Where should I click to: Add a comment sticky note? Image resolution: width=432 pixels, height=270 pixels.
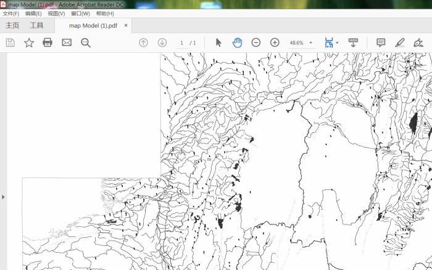coord(381,42)
